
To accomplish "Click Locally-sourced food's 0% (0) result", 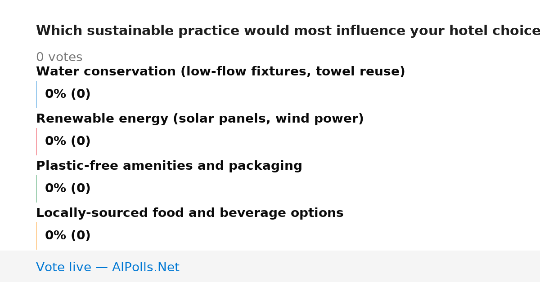I will pyautogui.click(x=67, y=236).
